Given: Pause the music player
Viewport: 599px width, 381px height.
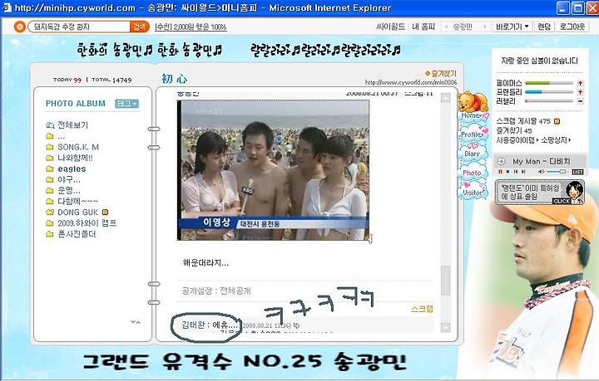Looking at the screenshot, I should click(500, 172).
